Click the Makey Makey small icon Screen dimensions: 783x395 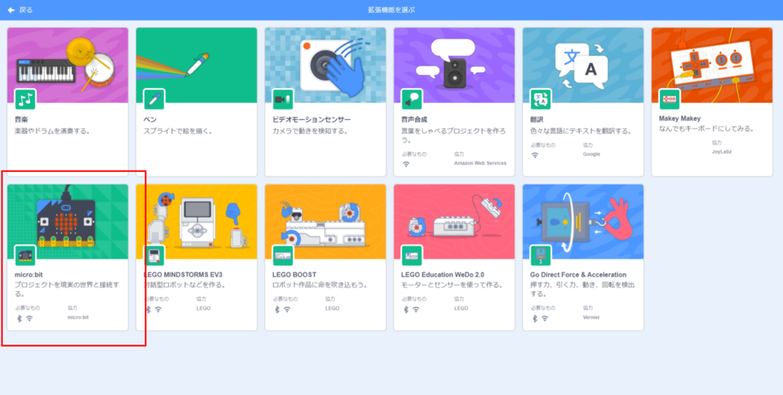[670, 99]
